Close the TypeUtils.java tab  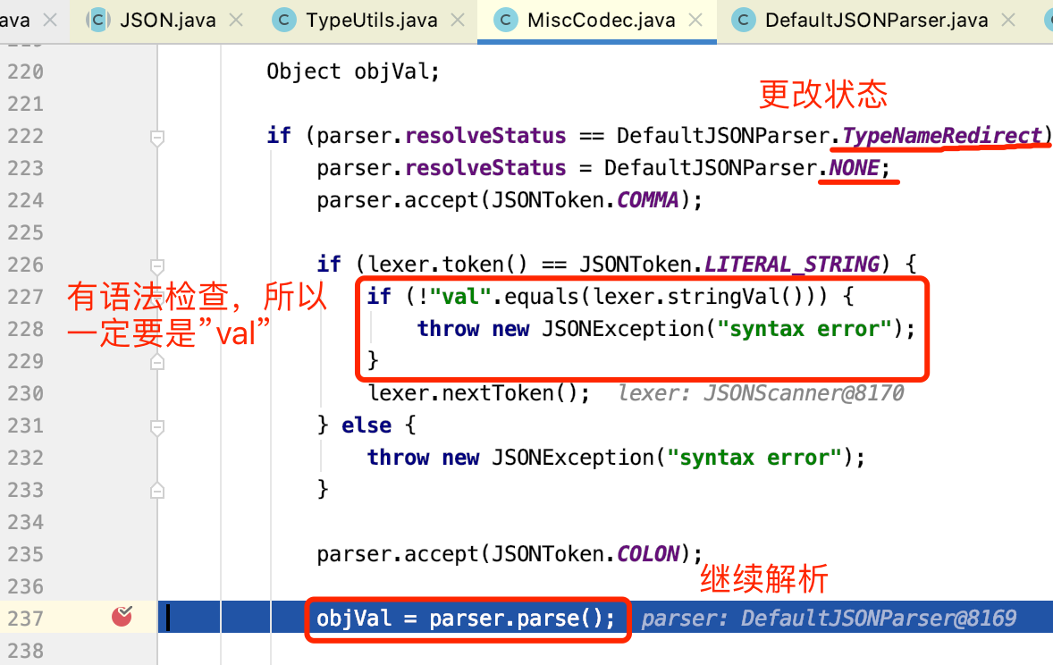click(458, 21)
